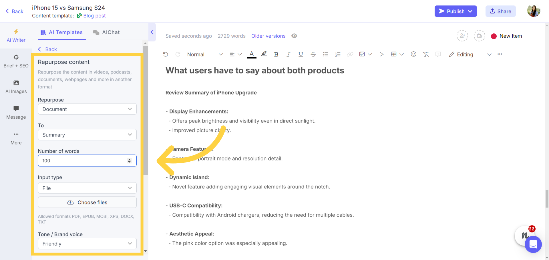Open the Repurpose Document dropdown
The width and height of the screenshot is (549, 260).
click(x=87, y=109)
